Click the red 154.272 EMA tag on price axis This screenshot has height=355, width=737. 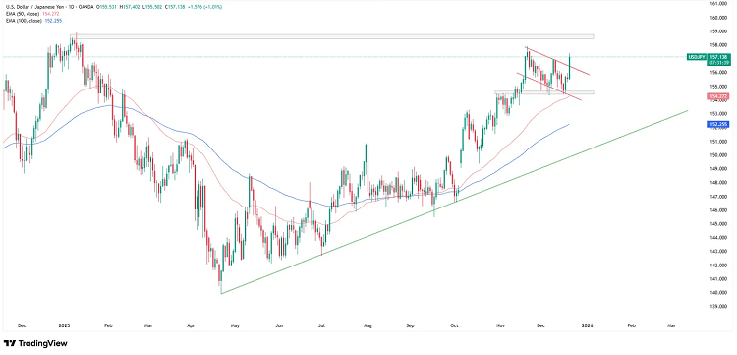pyautogui.click(x=717, y=96)
